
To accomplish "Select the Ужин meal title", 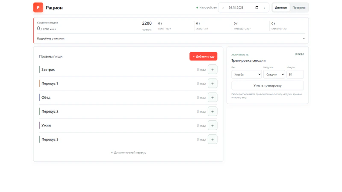I will (46, 125).
